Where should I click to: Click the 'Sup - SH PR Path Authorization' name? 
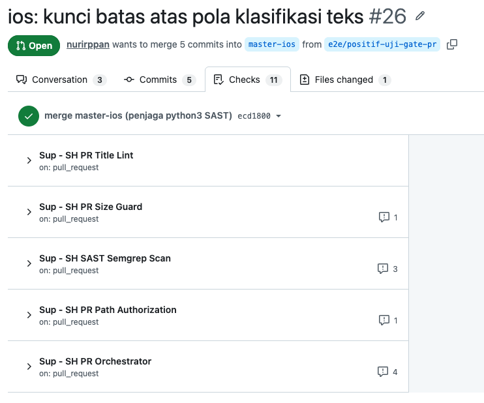pos(108,310)
